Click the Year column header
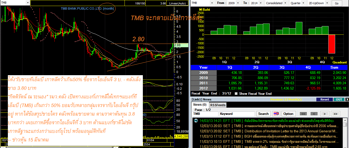Viewport: 349px width, 148px height. point(204,67)
